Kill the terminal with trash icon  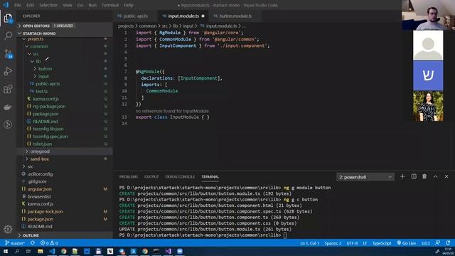[424, 176]
